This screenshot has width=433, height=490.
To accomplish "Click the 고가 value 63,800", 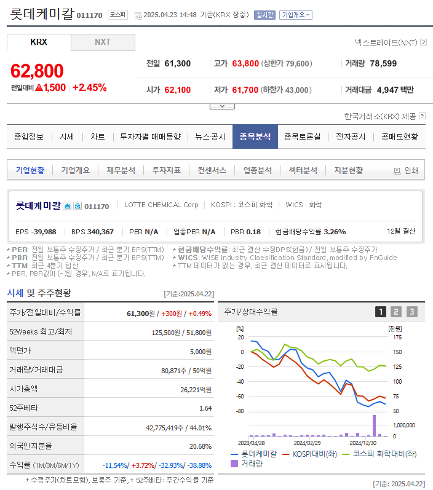I will 245,63.
